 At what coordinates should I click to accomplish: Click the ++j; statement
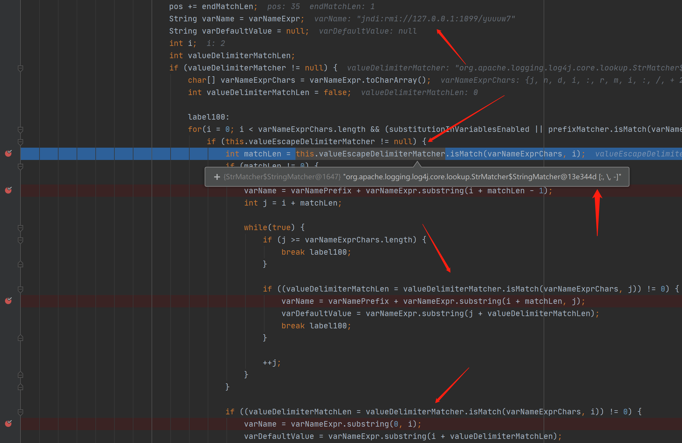pos(272,363)
